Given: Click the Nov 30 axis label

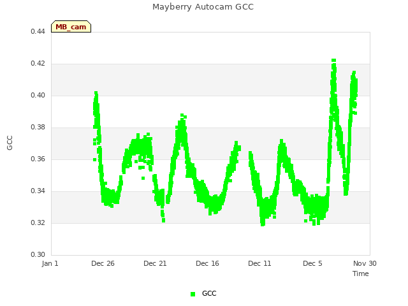Looking at the screenshot, I should (x=365, y=263).
